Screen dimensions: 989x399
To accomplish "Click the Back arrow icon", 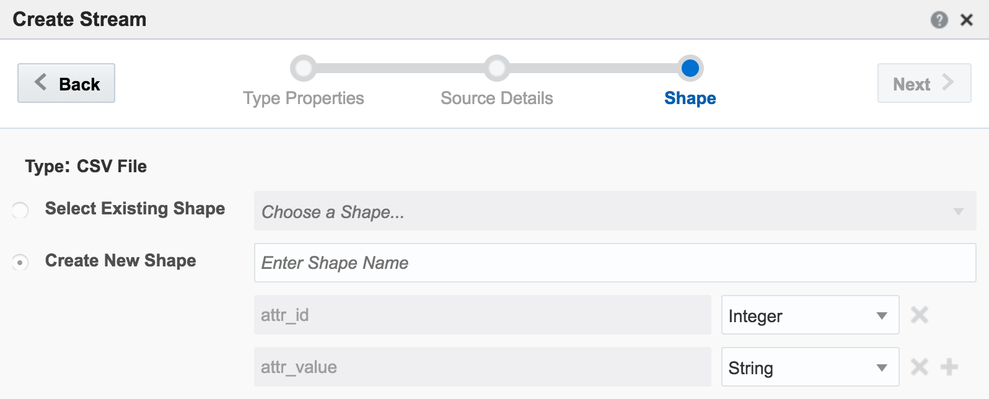I will pyautogui.click(x=41, y=82).
